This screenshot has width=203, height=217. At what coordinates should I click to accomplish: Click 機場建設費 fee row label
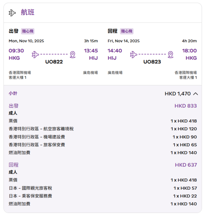[x=37, y=137]
